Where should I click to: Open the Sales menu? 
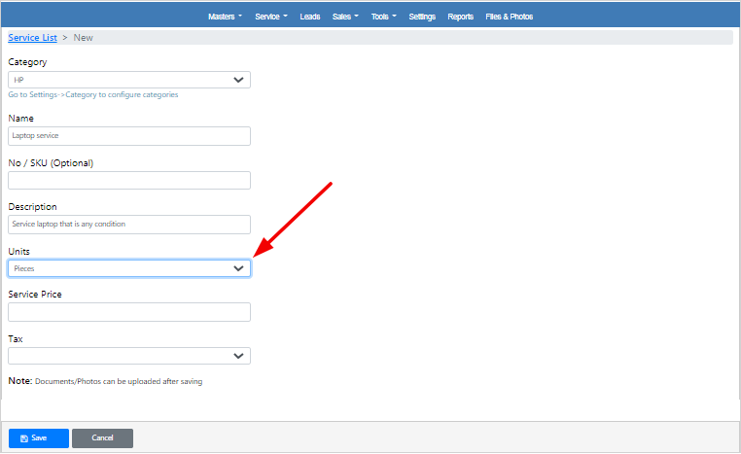click(x=345, y=17)
